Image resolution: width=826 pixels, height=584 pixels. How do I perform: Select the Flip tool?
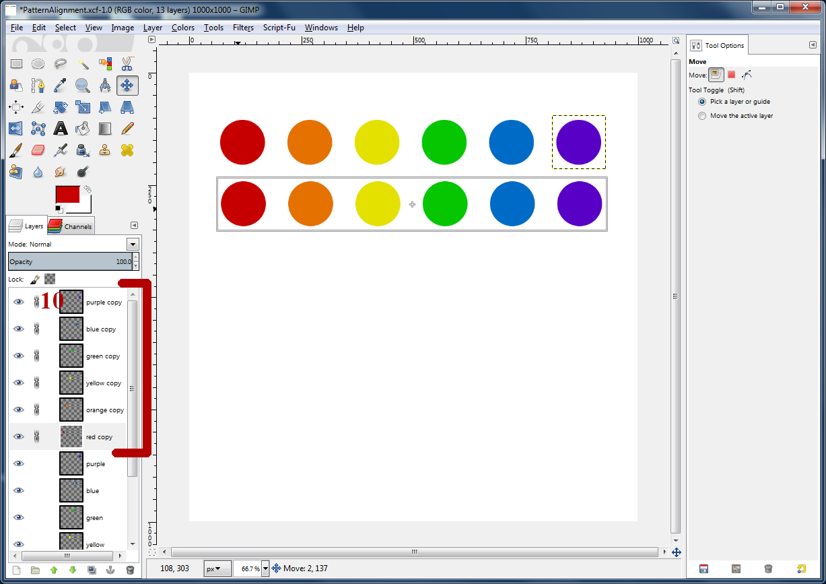(x=16, y=129)
